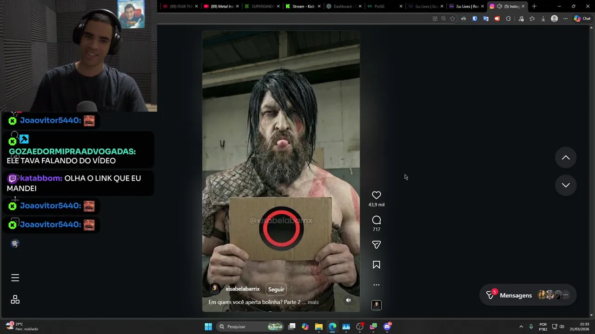
Task: Switch to '(89) Metal Ins' YouTube tab
Action: [221, 6]
